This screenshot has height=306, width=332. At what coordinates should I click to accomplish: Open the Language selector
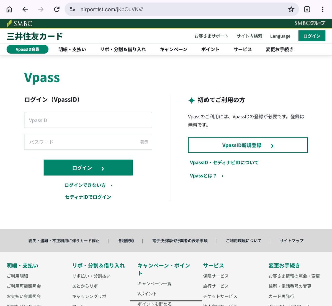pyautogui.click(x=280, y=36)
